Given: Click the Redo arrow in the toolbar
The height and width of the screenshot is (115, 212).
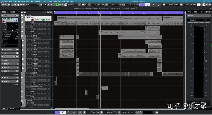Looking at the screenshot, I should point(6,5).
